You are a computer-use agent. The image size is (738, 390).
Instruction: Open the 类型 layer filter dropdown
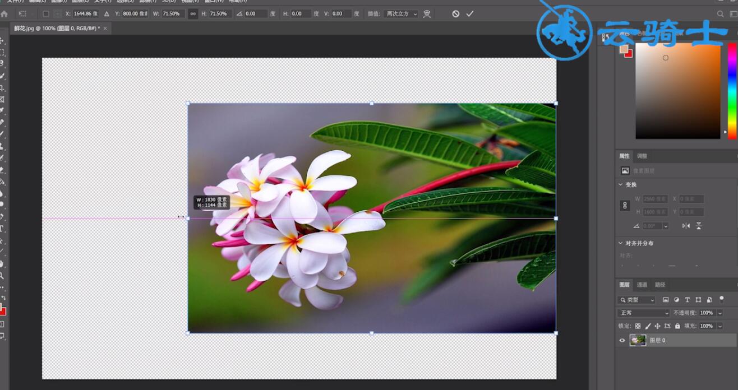(636, 300)
